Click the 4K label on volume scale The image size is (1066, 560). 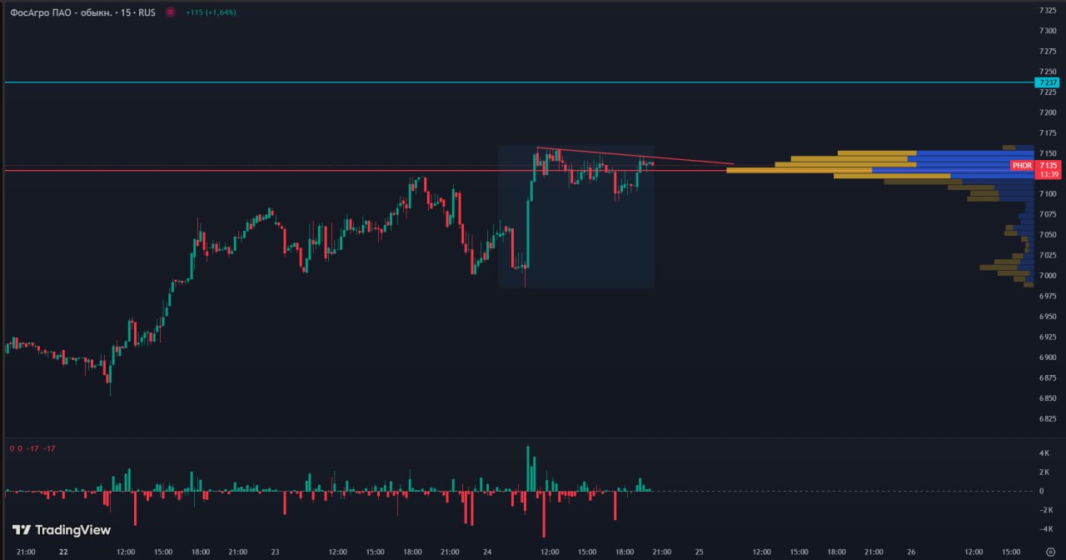pos(1044,453)
